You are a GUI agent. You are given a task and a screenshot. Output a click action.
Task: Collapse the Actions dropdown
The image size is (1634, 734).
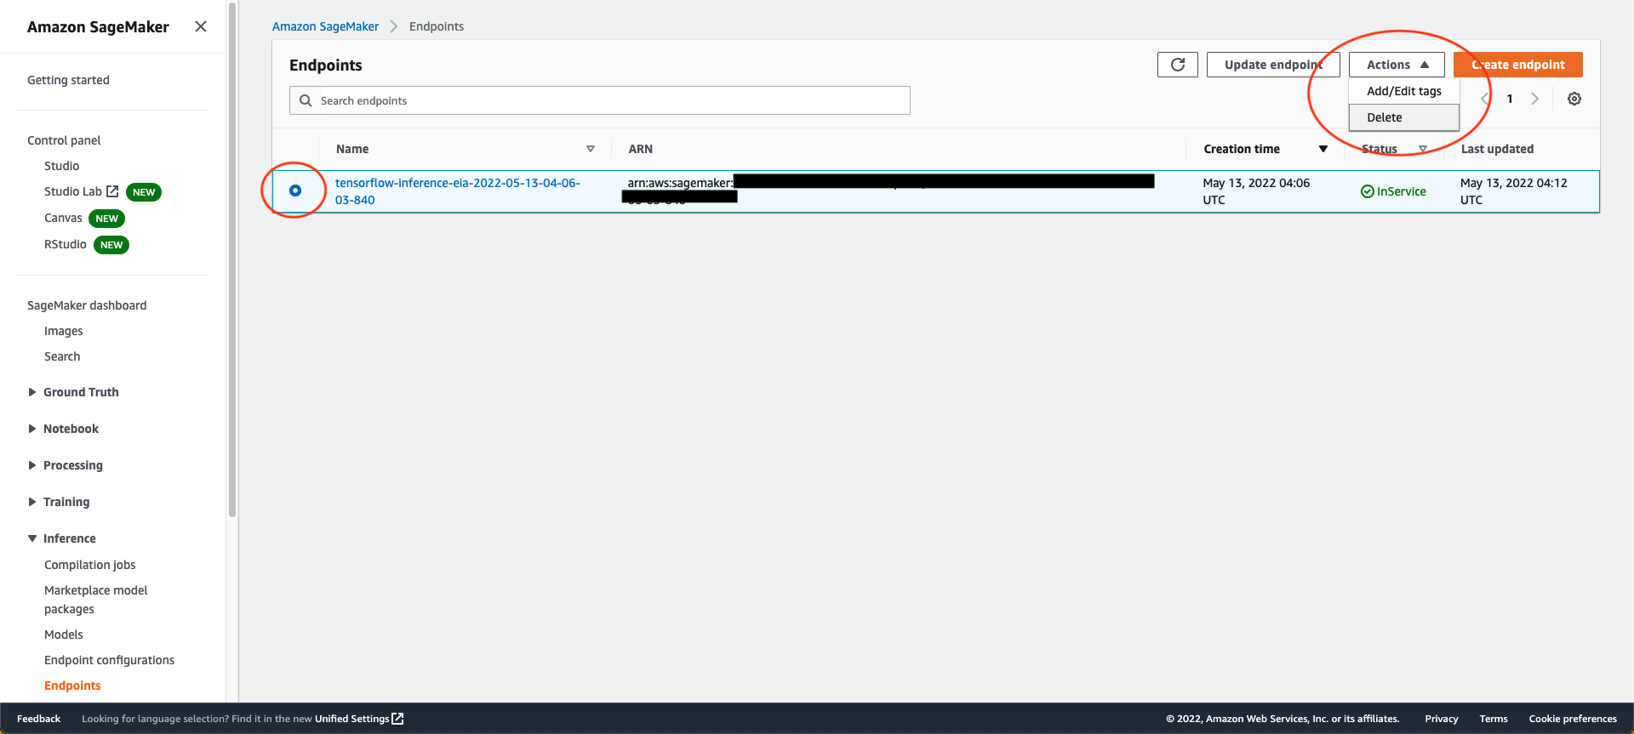(1397, 65)
